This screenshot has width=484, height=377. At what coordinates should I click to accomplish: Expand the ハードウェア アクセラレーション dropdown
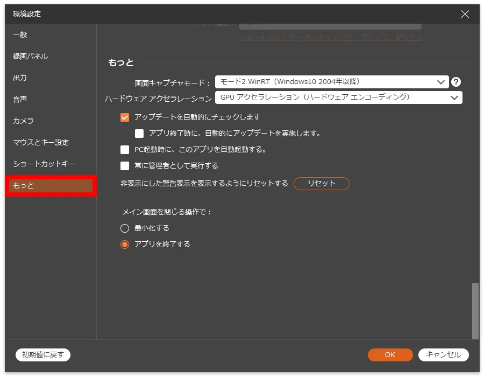338,97
